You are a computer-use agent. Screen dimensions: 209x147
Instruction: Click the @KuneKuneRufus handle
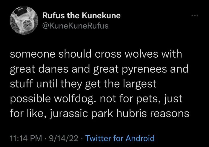76,26
